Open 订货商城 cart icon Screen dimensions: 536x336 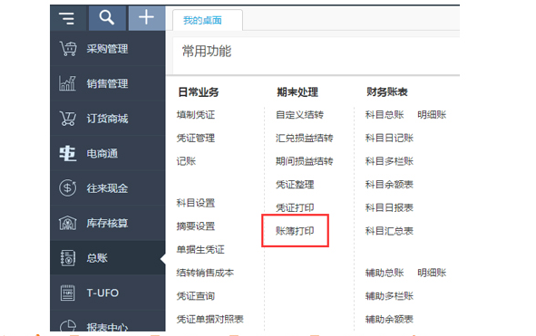tap(68, 119)
